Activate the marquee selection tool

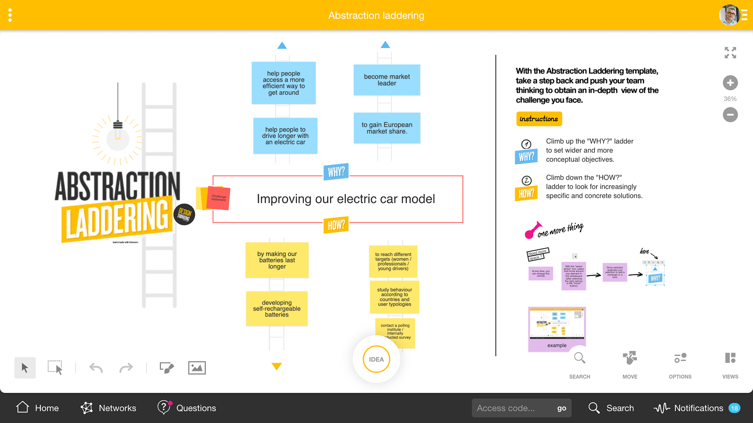(55, 368)
